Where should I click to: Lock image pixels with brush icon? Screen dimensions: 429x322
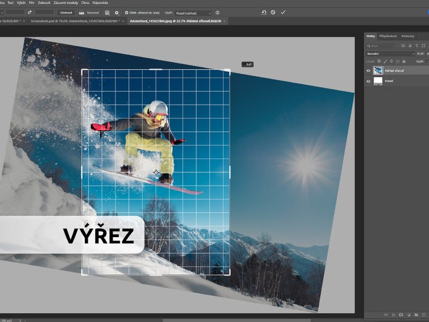pyautogui.click(x=385, y=61)
